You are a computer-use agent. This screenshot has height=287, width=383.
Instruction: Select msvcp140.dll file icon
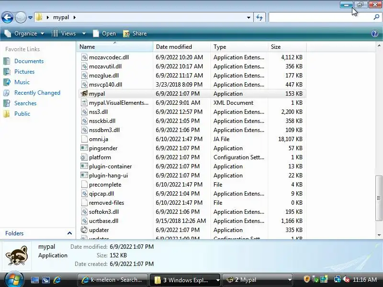(x=84, y=85)
